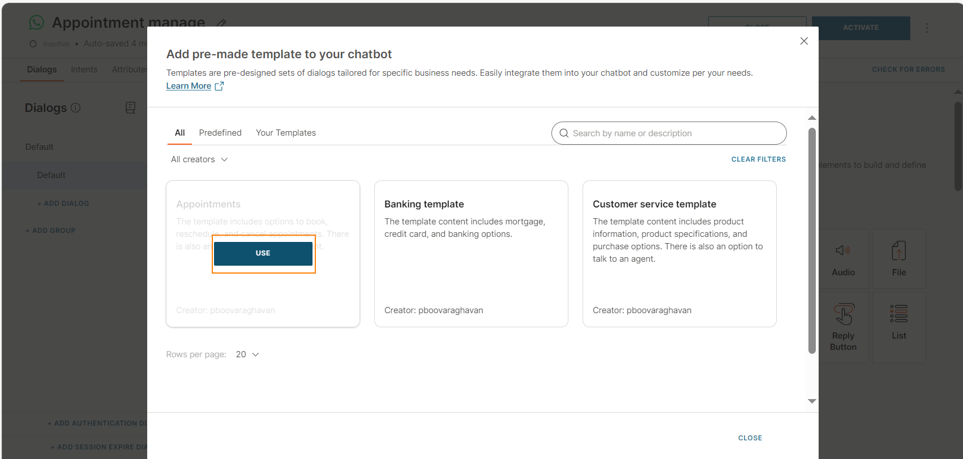
Task: Click the Dialogs info icon
Action: [x=75, y=107]
